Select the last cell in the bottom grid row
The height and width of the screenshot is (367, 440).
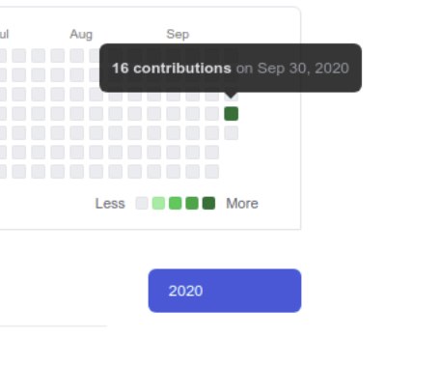point(212,172)
